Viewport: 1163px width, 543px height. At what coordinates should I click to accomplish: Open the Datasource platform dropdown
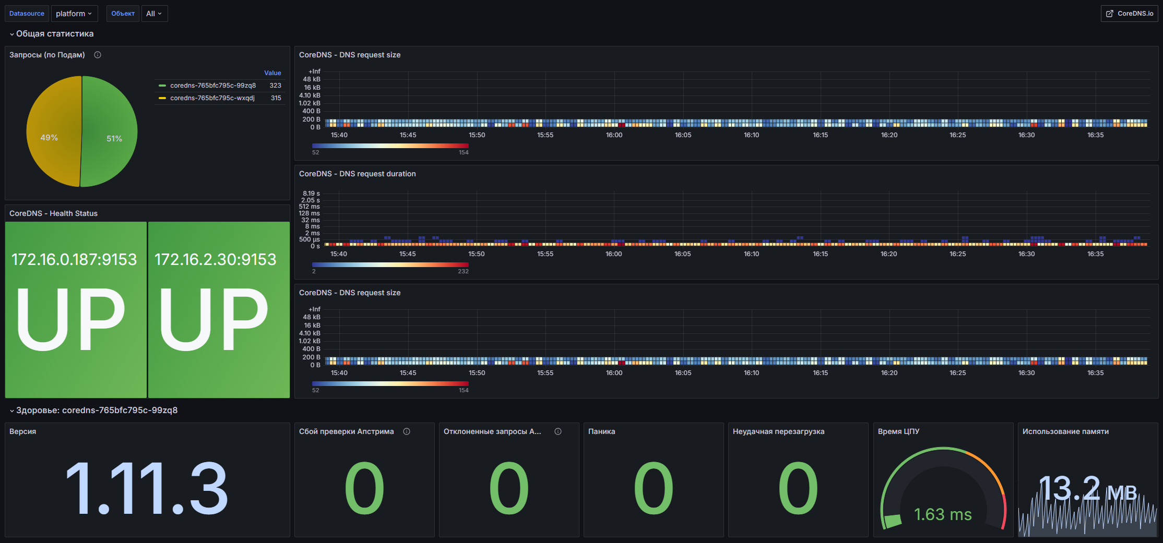coord(74,14)
